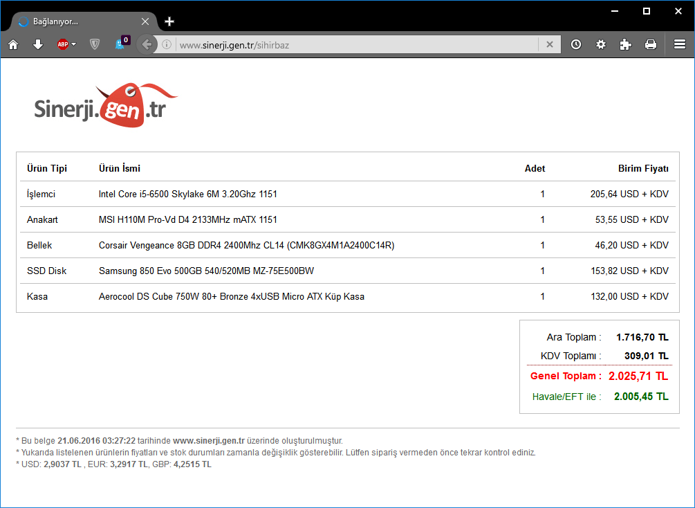
Task: Open the hamburger menu
Action: 680,44
